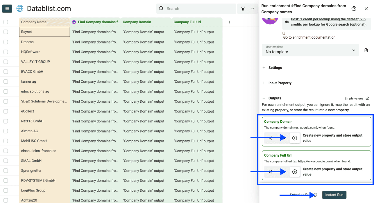Screen dimensions: 374x203
Task: Open the No template dropdown
Action: 310,50
